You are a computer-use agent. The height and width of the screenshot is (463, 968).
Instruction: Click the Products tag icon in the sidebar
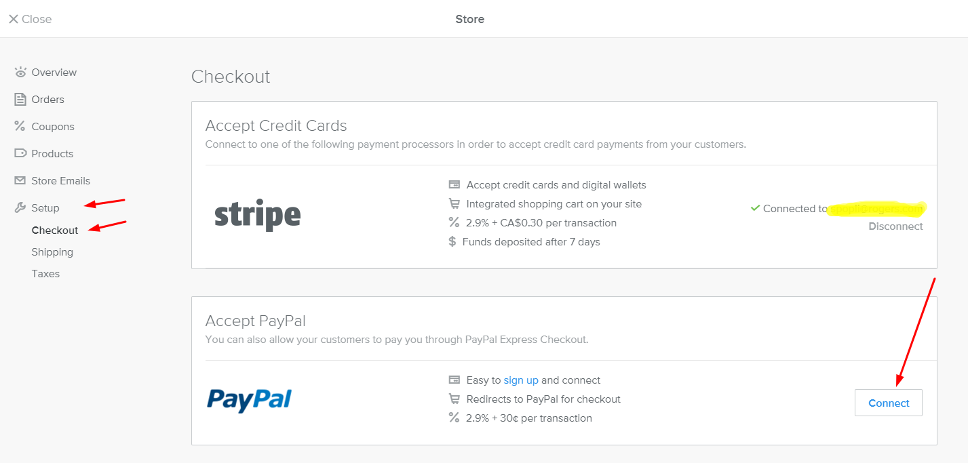(20, 153)
